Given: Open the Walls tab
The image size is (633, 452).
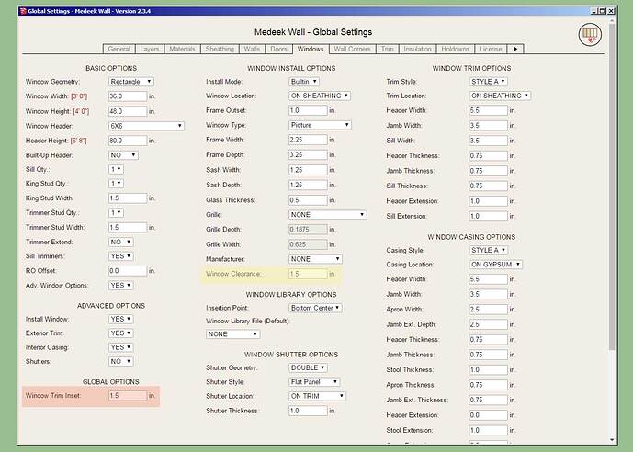Looking at the screenshot, I should coord(252,49).
